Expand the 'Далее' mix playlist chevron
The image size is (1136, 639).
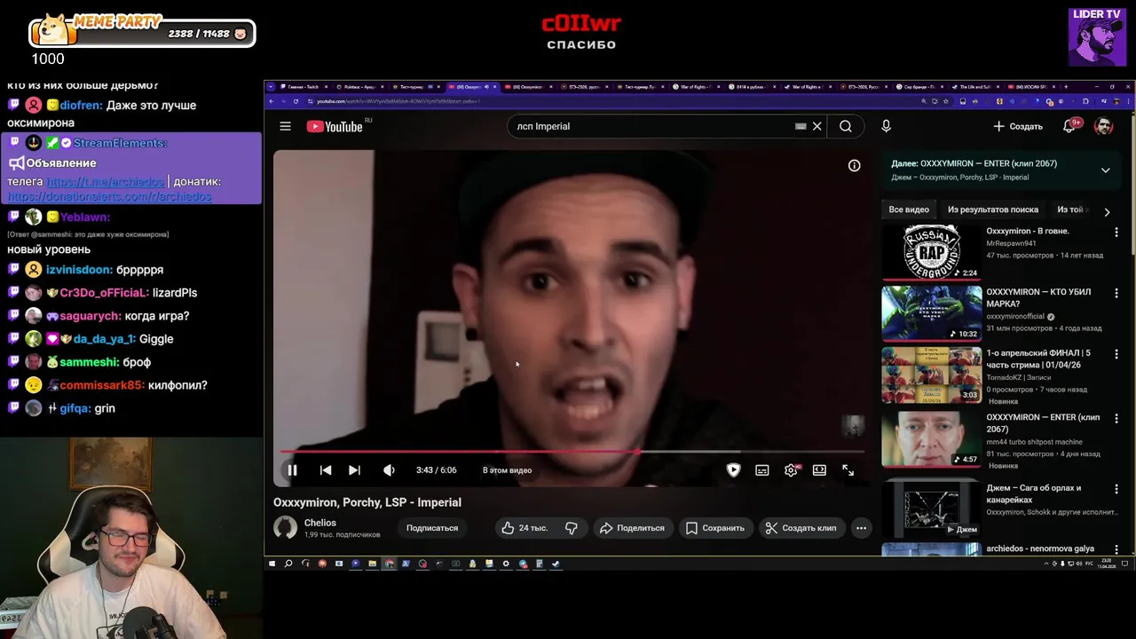[1105, 170]
